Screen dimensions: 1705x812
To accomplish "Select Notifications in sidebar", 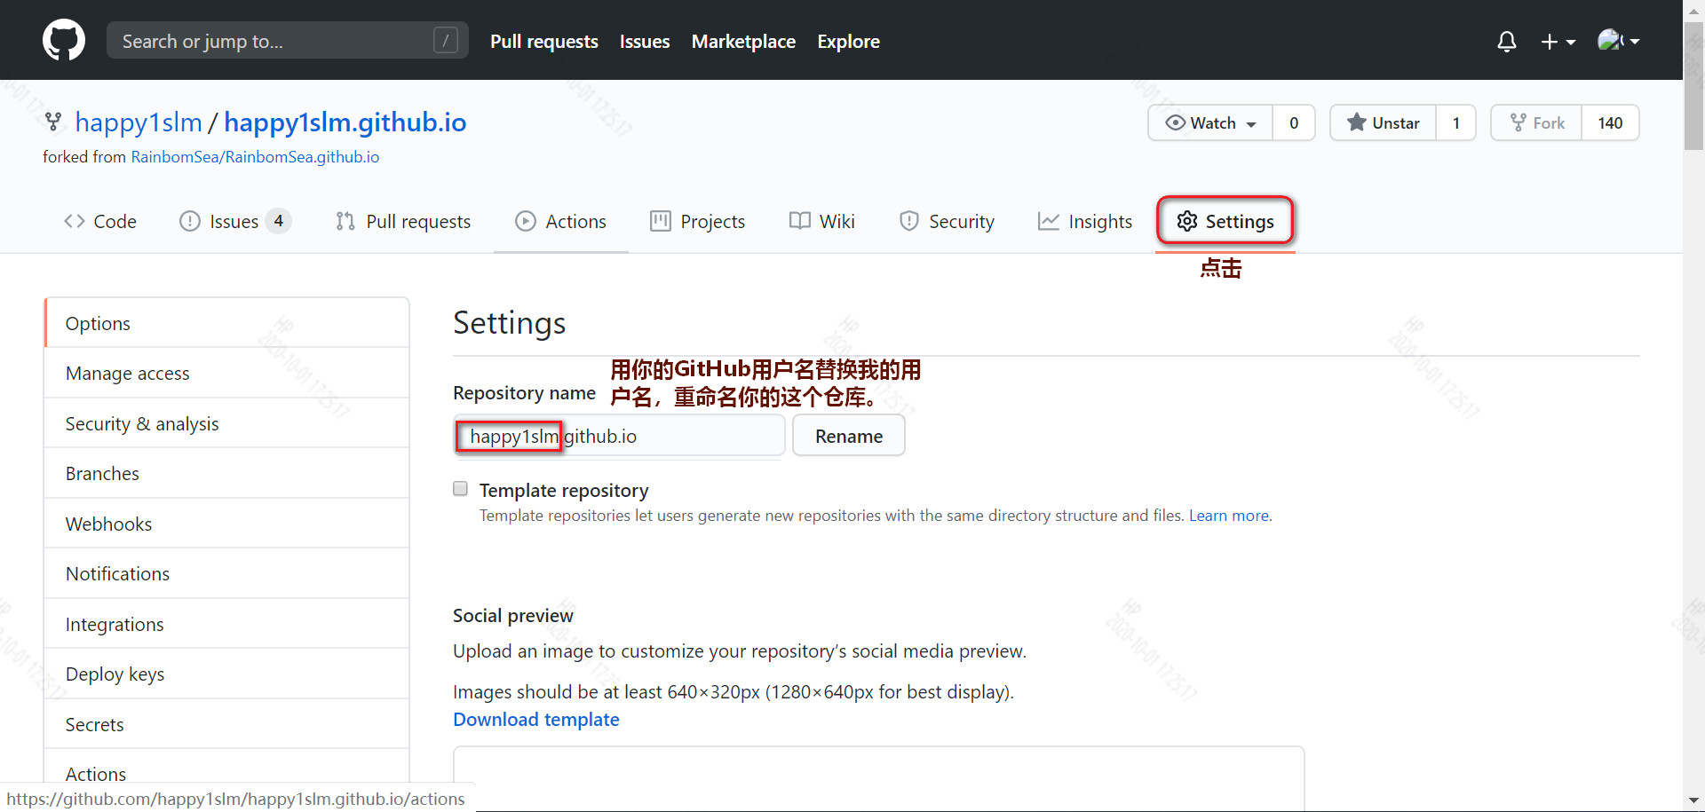I will click(x=226, y=574).
